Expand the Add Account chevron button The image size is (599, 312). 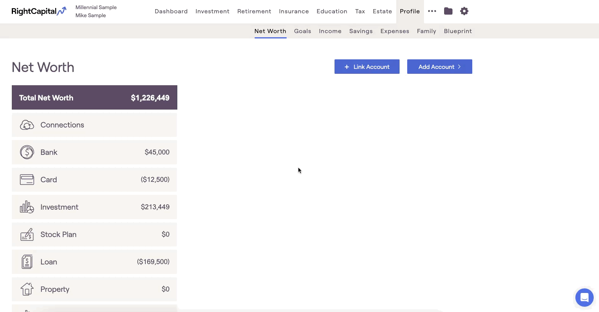[x=440, y=67]
